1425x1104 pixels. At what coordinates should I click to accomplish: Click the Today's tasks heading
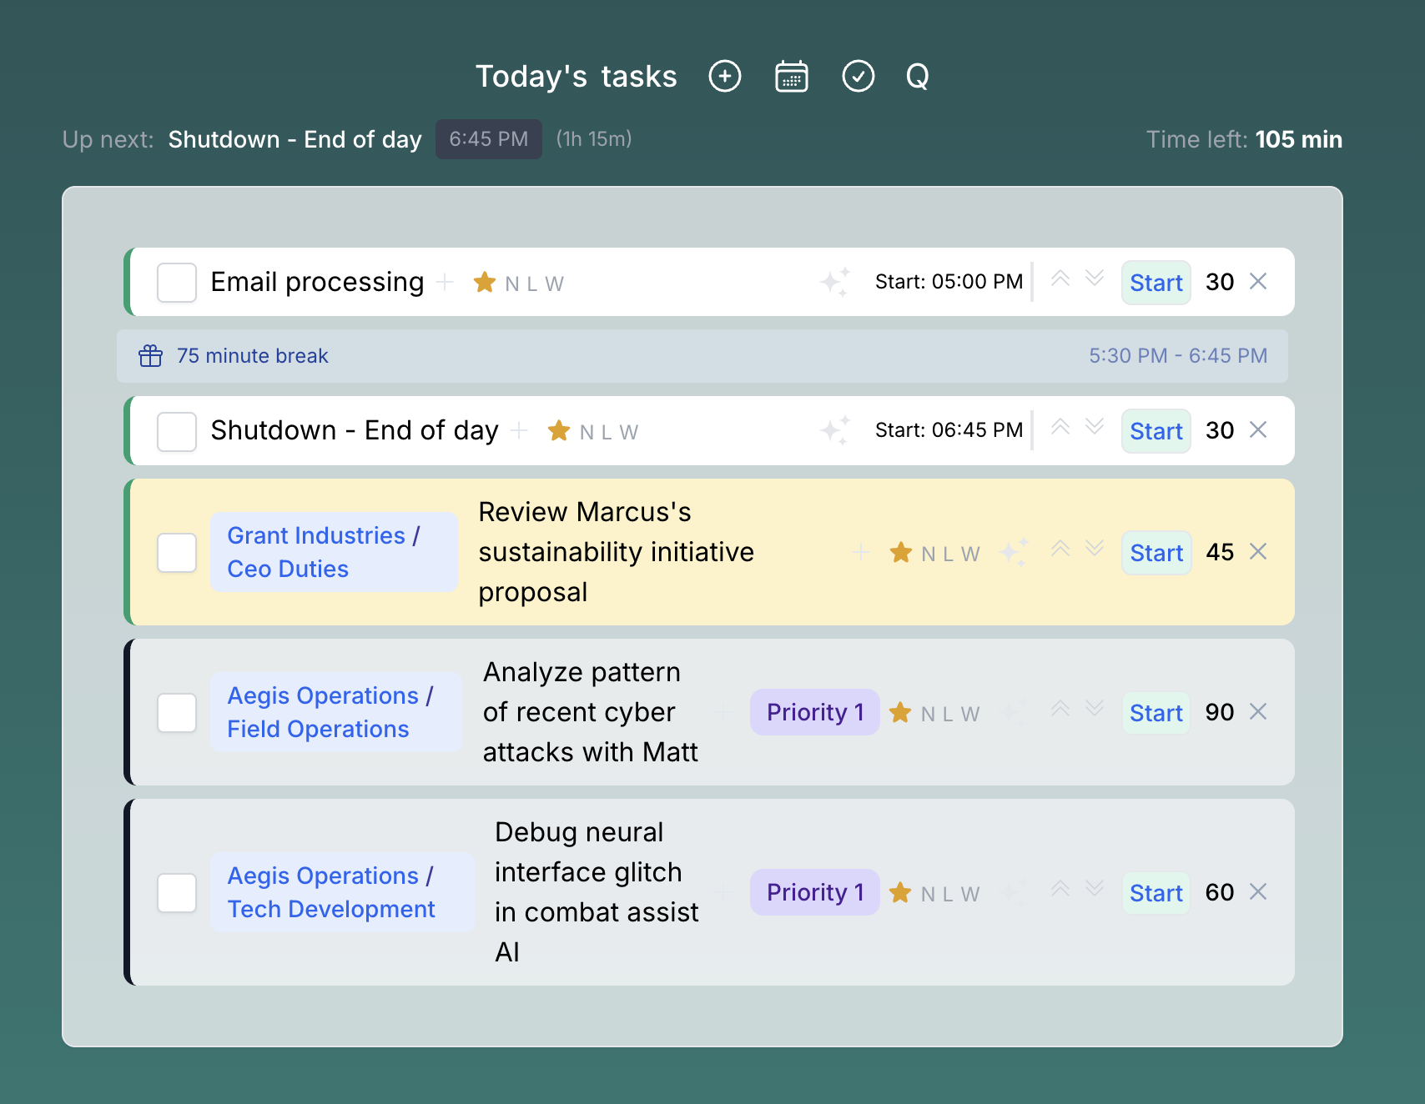577,76
